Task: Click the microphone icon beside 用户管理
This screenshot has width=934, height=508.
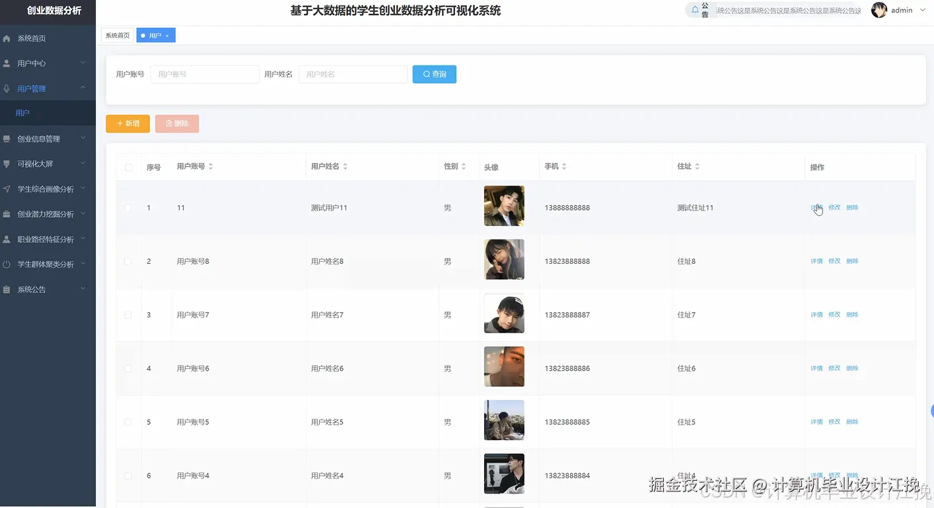Action: point(7,89)
